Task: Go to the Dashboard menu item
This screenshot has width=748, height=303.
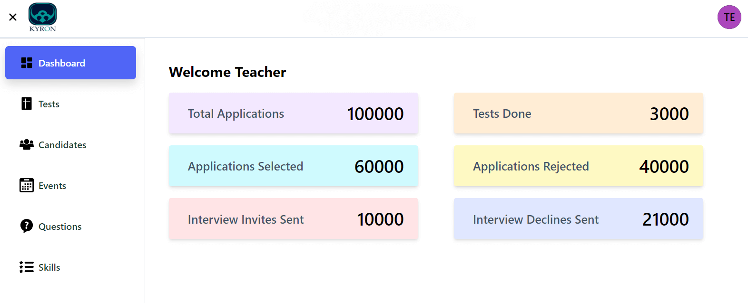Action: [62, 63]
